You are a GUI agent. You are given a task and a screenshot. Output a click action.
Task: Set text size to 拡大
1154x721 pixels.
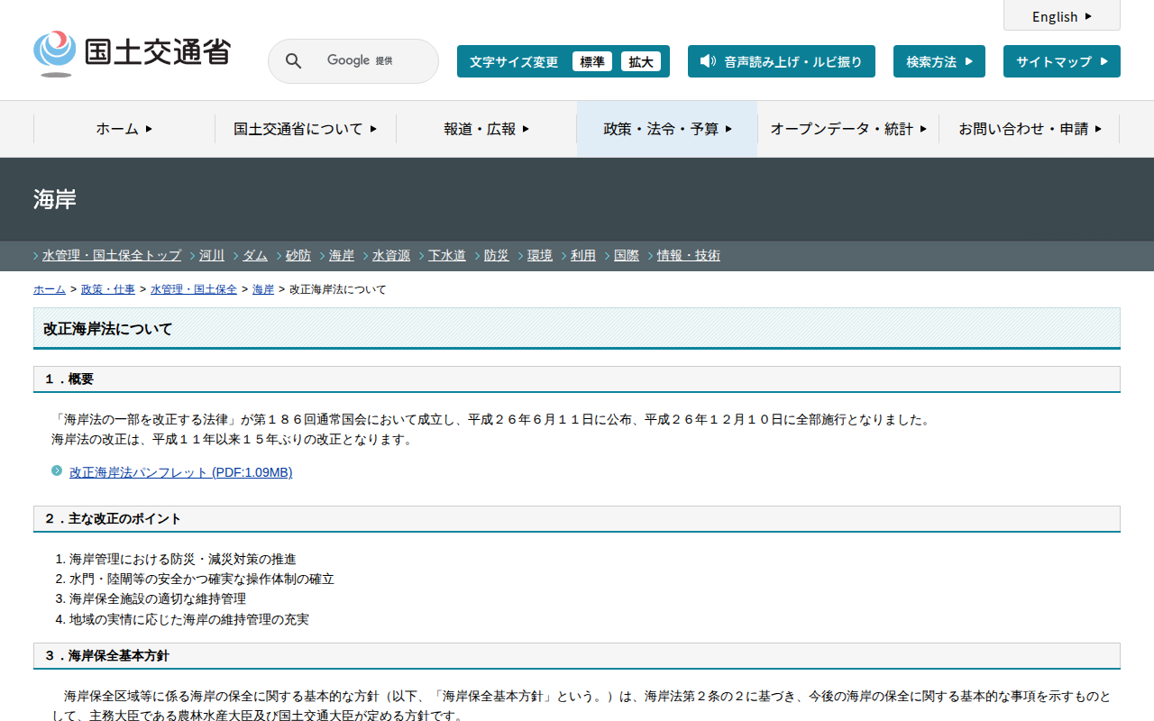(x=641, y=61)
